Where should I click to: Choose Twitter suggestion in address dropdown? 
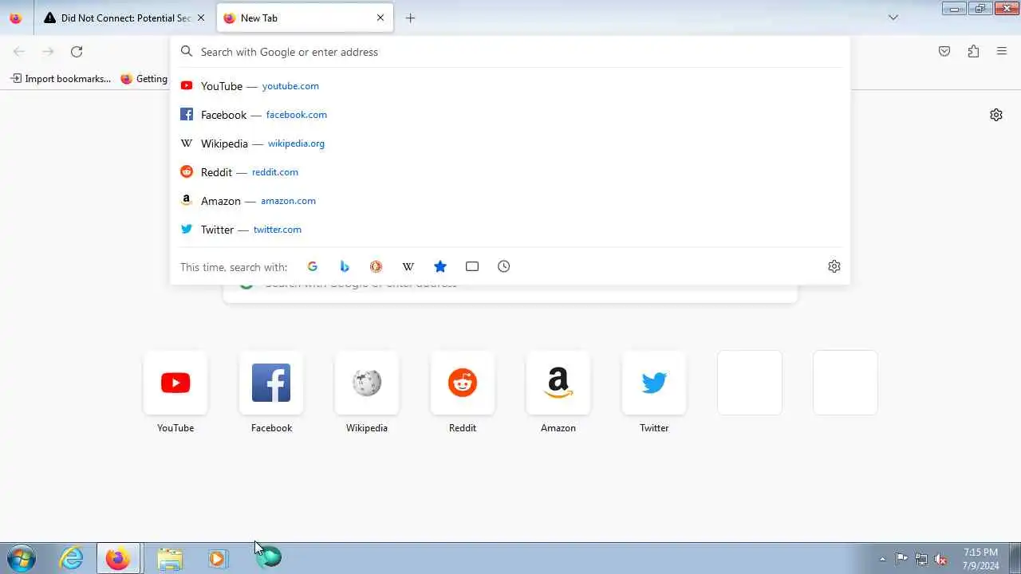tap(510, 230)
